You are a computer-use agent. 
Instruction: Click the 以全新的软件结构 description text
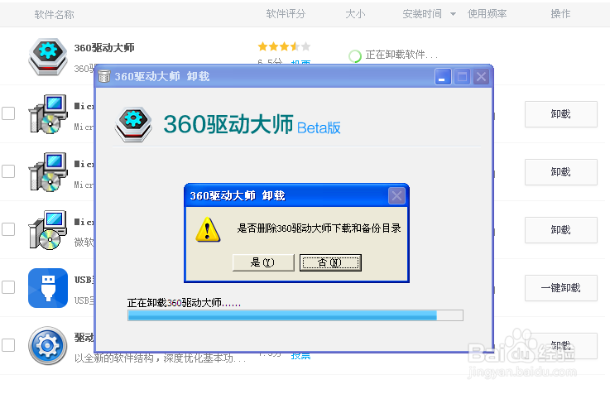[x=160, y=358]
